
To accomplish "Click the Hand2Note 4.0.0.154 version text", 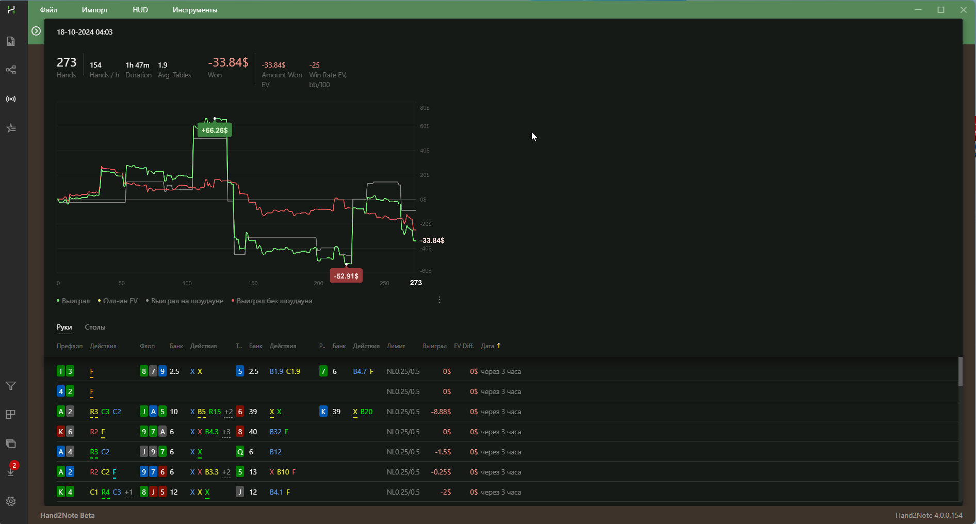I will [x=929, y=515].
